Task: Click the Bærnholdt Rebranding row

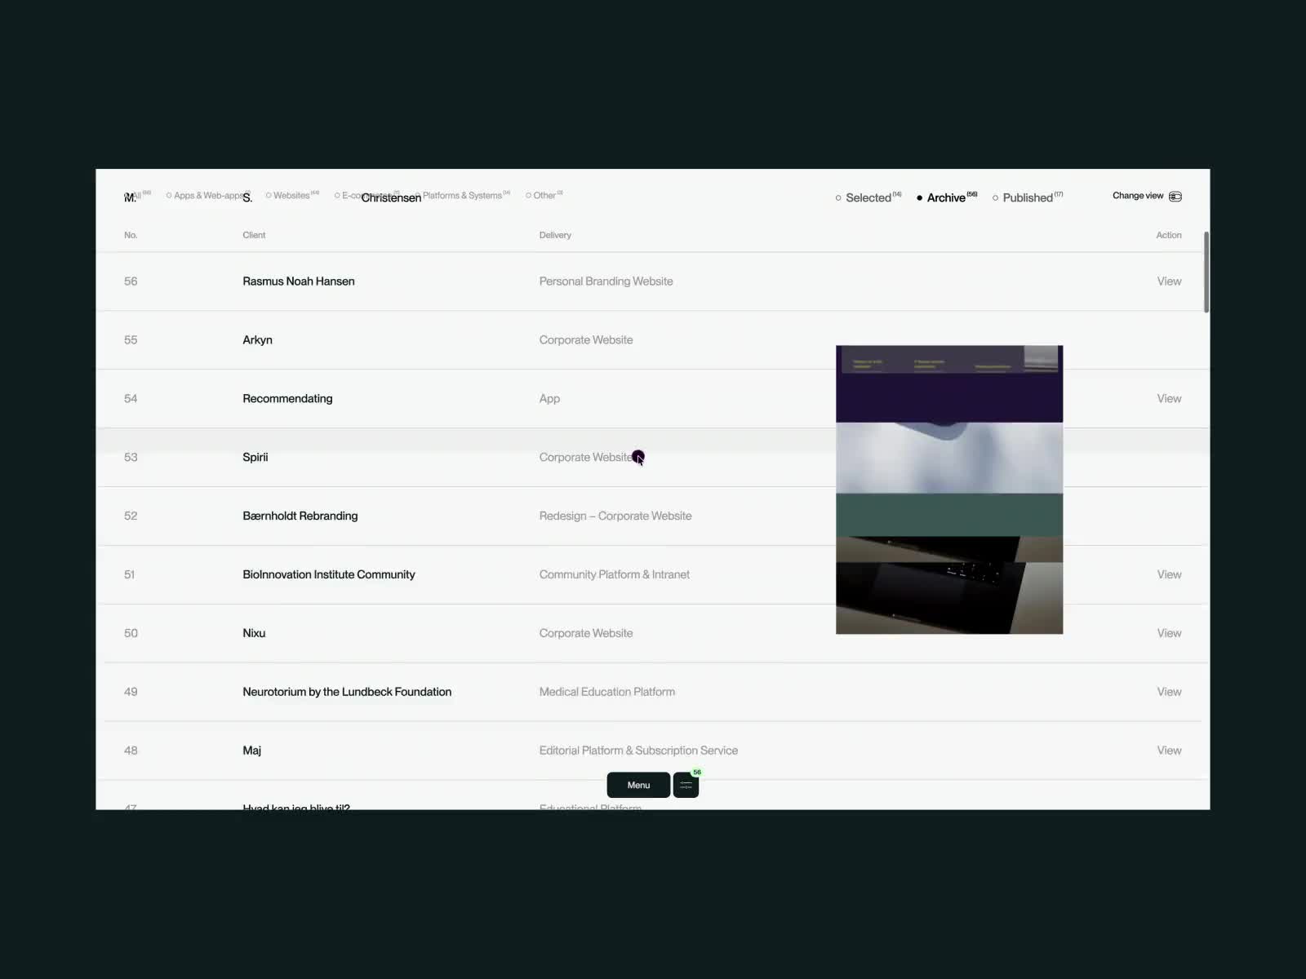Action: tap(300, 516)
